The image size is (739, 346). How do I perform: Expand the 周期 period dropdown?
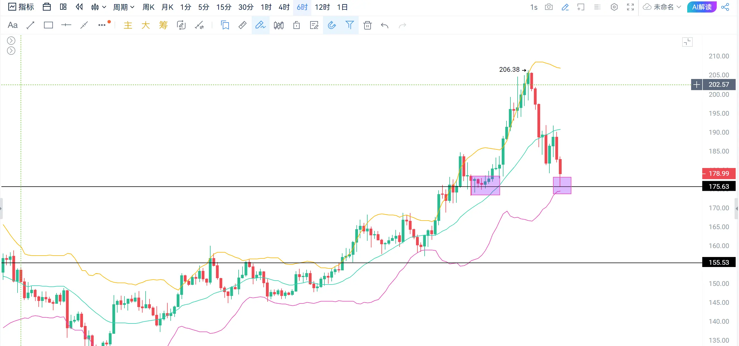[x=123, y=7]
